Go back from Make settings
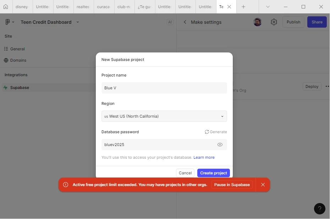 185,22
